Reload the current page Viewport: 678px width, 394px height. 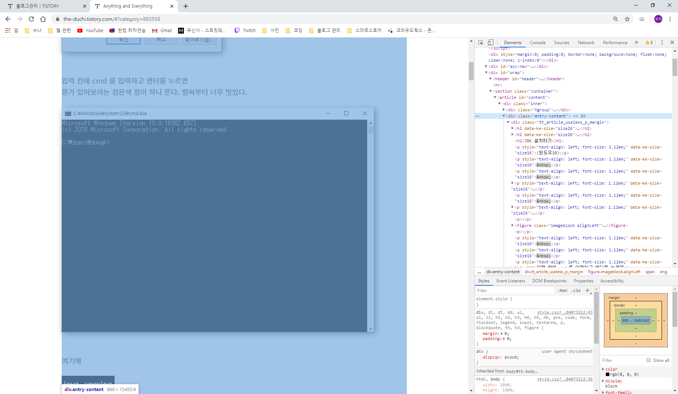tap(31, 19)
